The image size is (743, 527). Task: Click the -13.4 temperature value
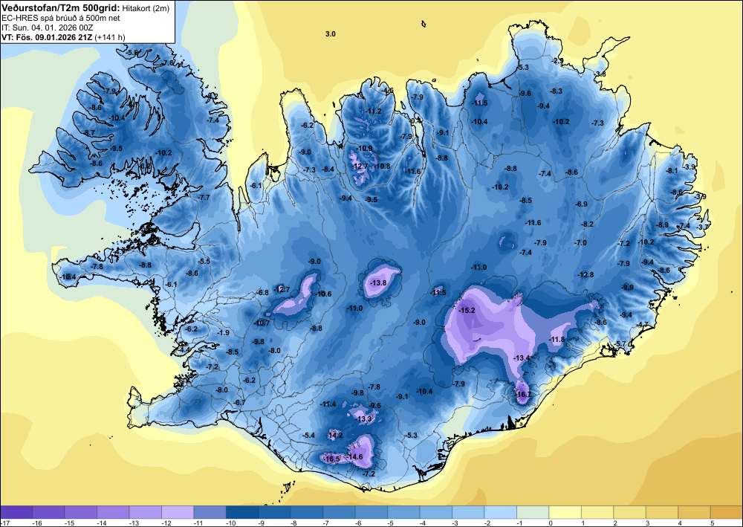tap(522, 358)
